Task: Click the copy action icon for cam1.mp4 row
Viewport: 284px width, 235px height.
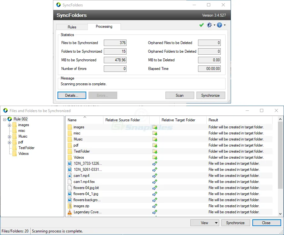Action: tap(155, 176)
